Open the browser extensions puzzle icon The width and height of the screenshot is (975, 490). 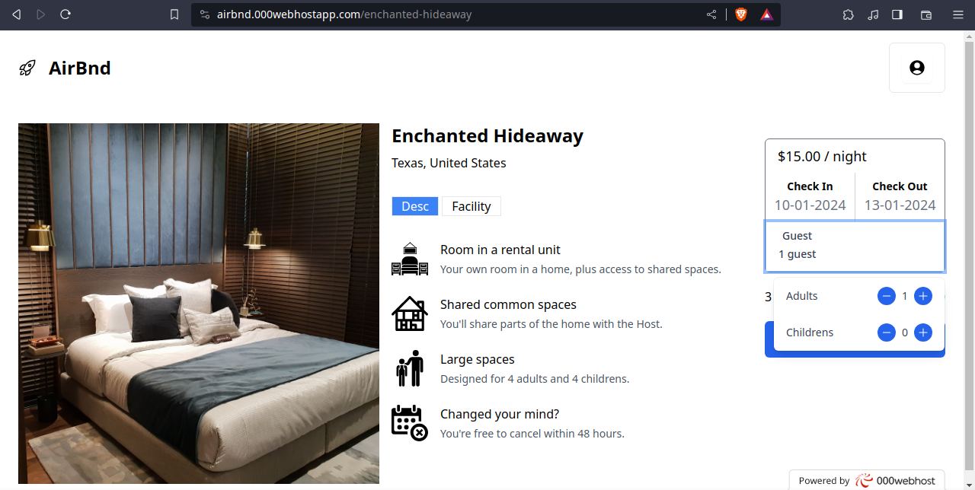[x=848, y=14]
